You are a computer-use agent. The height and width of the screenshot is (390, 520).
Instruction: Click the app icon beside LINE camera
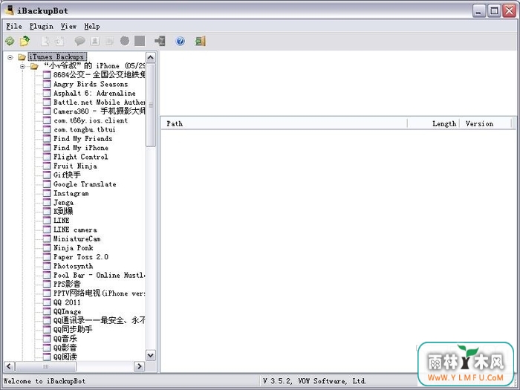point(47,230)
